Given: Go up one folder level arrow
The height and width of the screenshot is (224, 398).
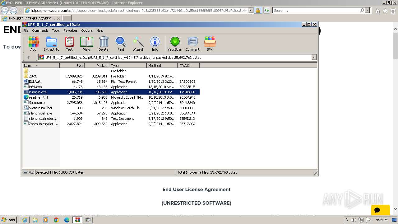Looking at the screenshot, I should point(29,57).
